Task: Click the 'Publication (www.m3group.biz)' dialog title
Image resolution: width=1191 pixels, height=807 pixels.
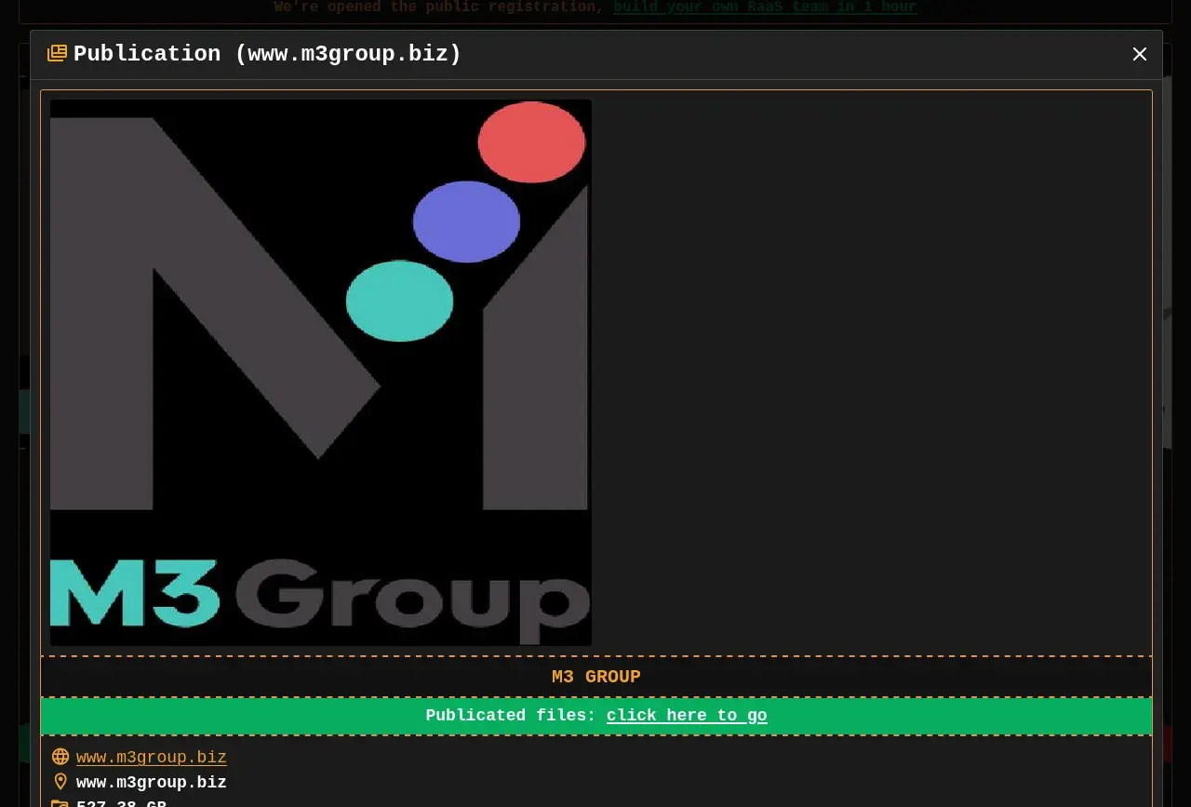Action: 267,54
